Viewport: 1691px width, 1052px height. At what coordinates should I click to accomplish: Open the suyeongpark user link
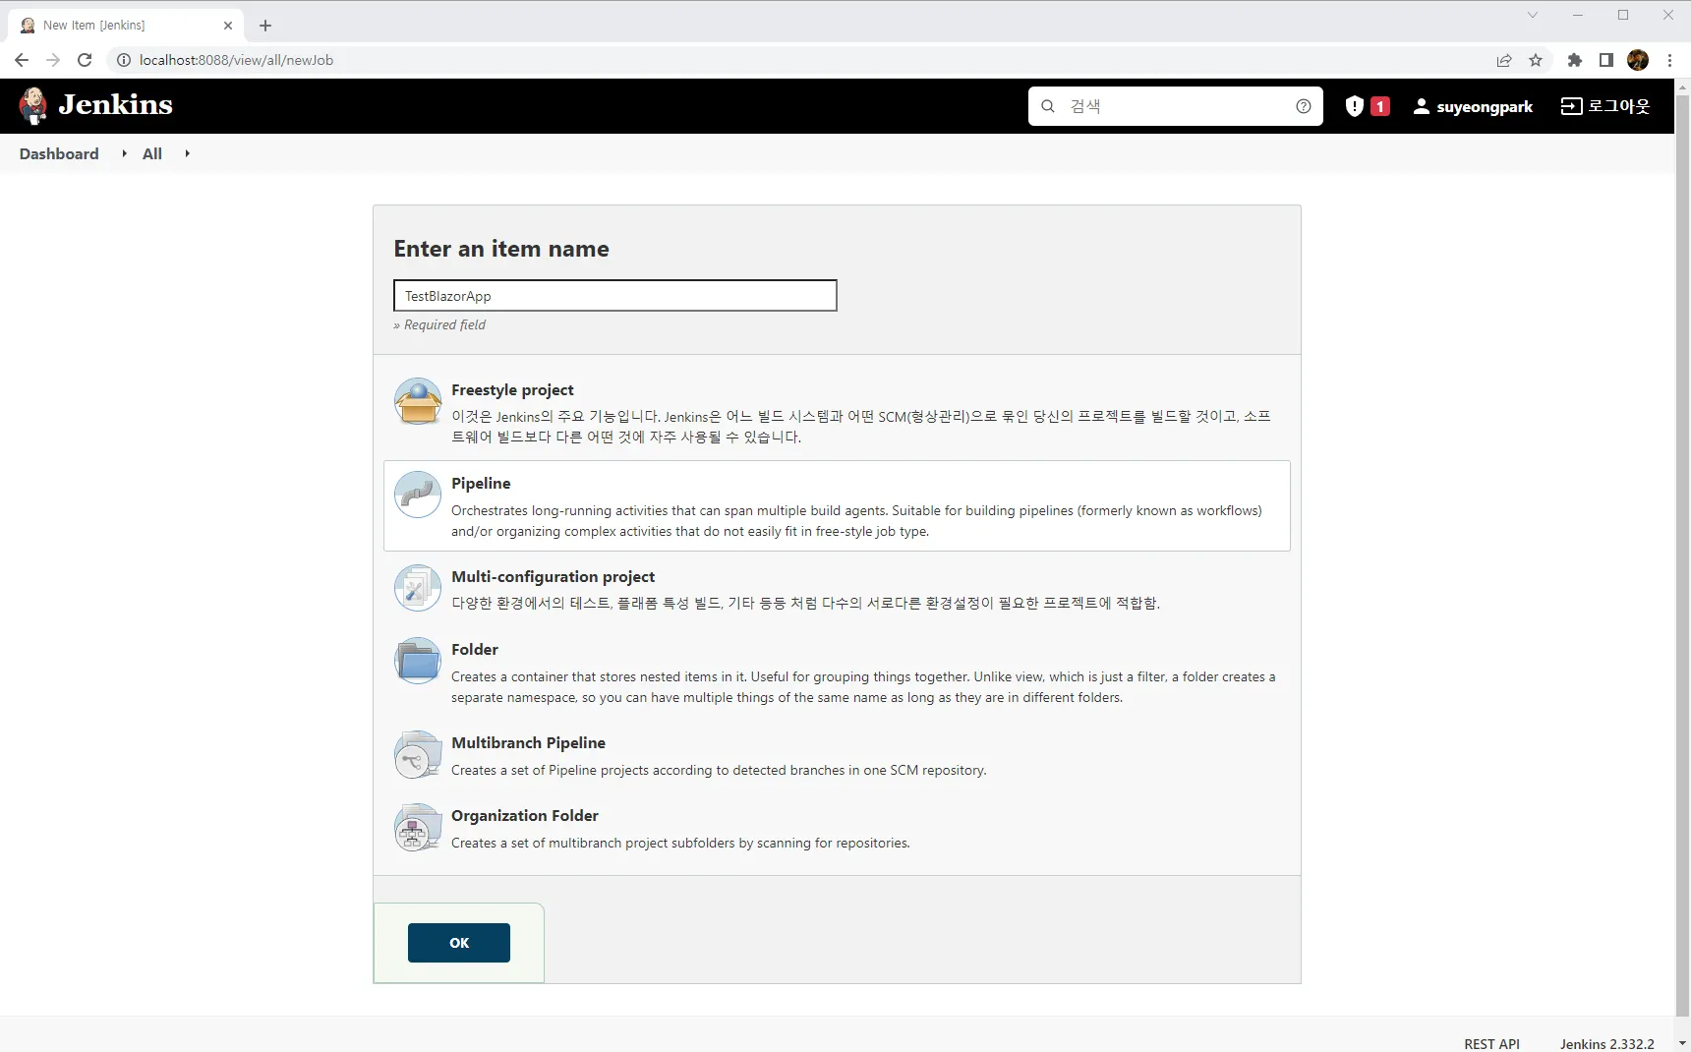[1473, 106]
